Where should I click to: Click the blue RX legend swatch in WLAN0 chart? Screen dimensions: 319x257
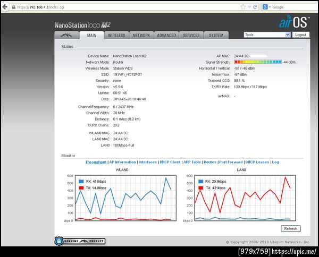[81, 182]
